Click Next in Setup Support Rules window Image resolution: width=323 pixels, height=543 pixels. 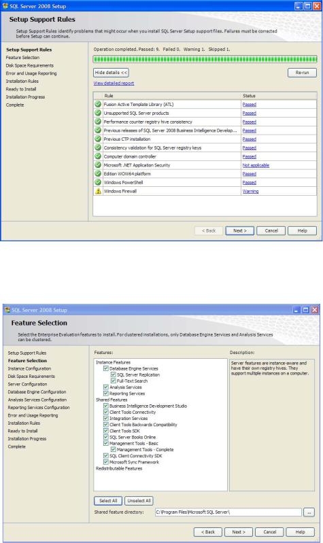[240, 230]
